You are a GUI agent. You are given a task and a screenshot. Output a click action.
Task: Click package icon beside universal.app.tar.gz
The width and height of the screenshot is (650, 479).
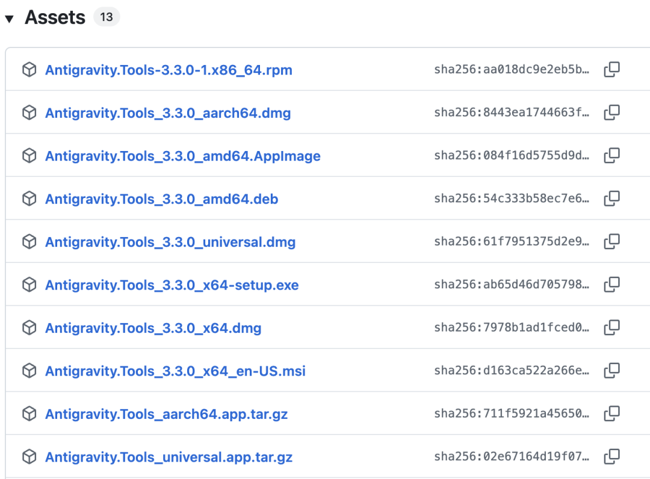tap(29, 457)
